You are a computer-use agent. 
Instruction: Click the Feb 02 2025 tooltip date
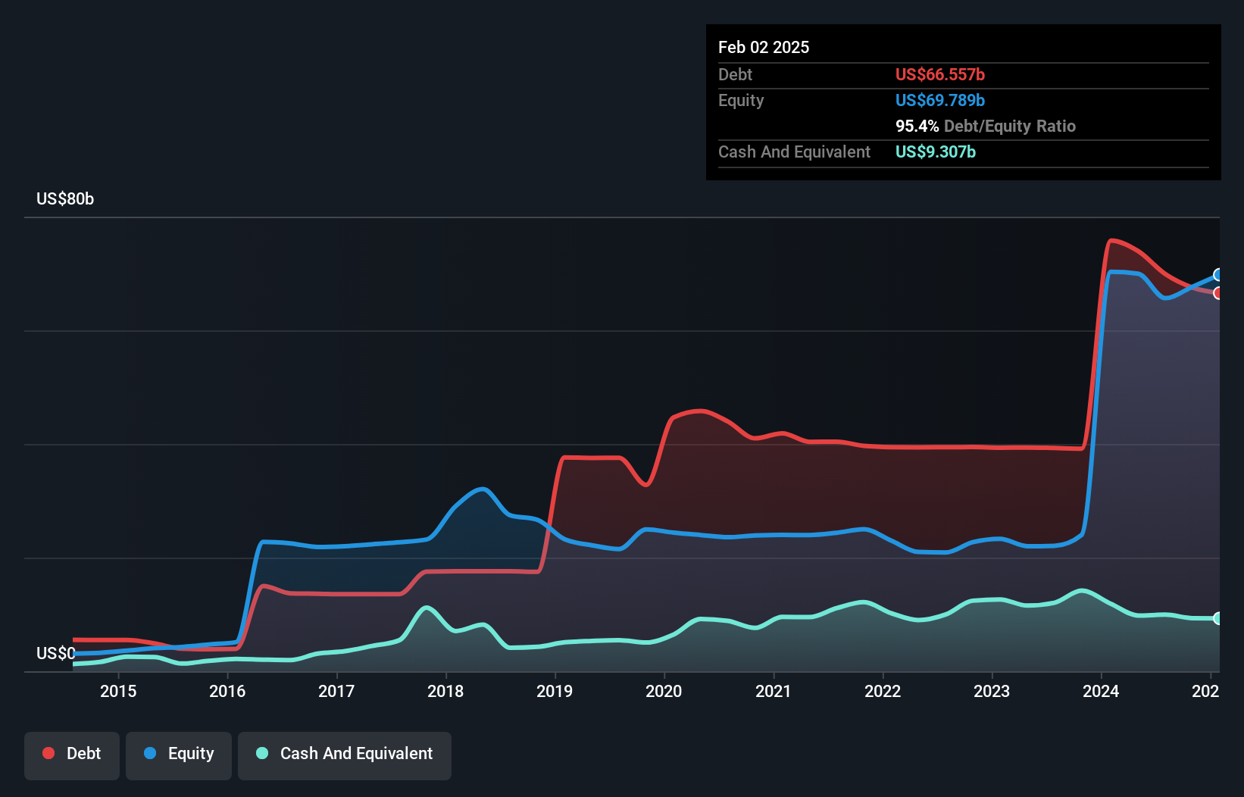tap(764, 47)
